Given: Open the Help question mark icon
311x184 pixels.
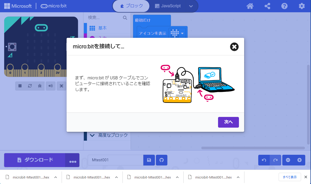Looking at the screenshot, I should click(x=284, y=6).
